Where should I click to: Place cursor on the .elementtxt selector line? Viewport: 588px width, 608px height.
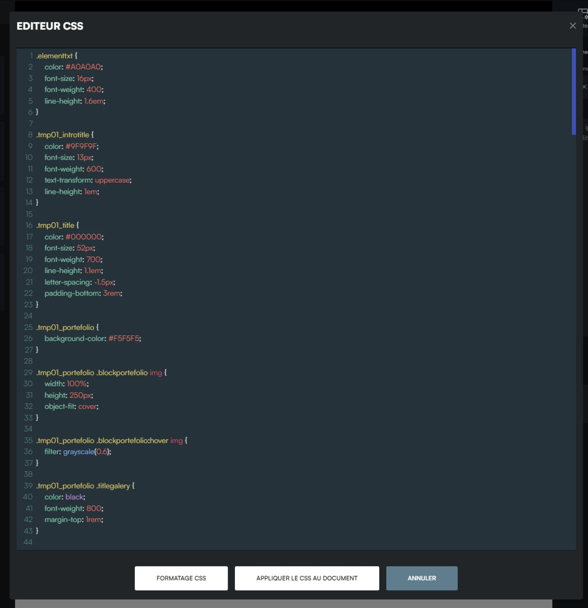tap(55, 56)
